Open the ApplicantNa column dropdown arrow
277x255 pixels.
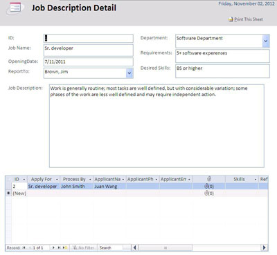pyautogui.click(x=123, y=179)
